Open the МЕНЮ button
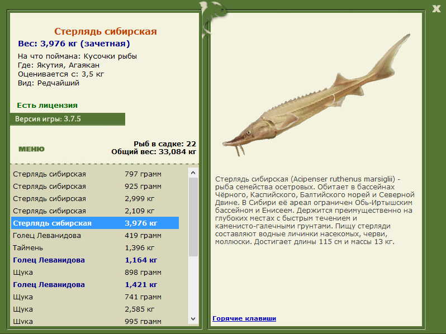Image resolution: width=446 pixels, height=334 pixels. 31,149
